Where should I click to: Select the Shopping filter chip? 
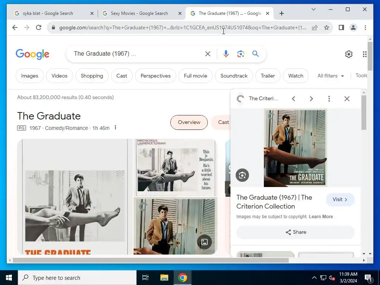coord(92,76)
